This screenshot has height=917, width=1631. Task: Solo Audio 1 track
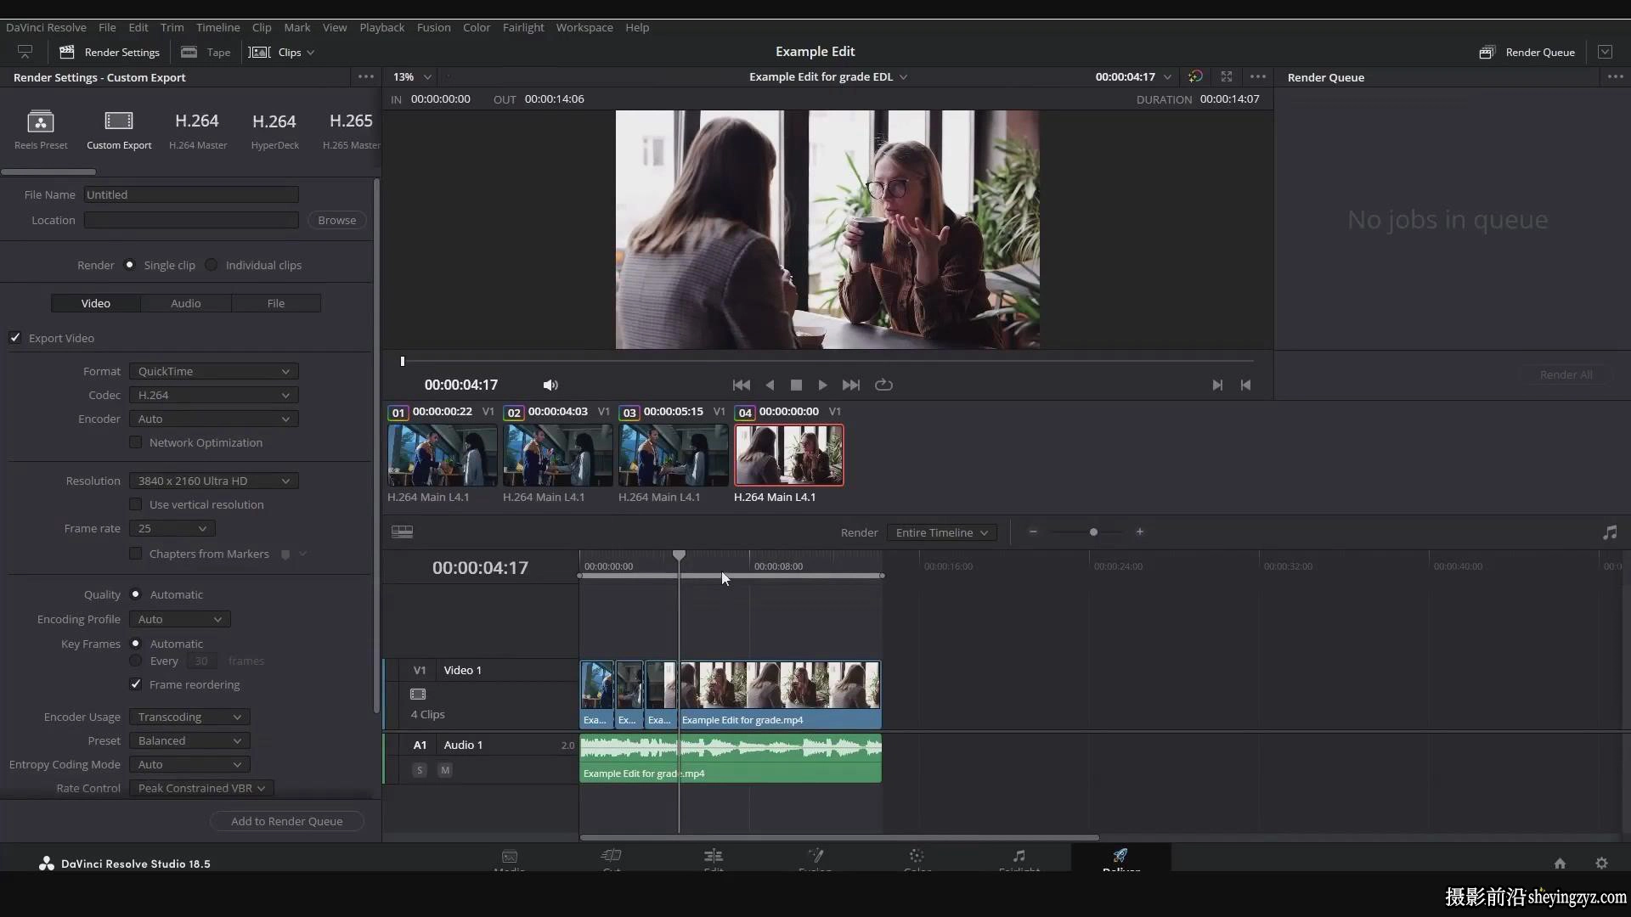tap(419, 770)
